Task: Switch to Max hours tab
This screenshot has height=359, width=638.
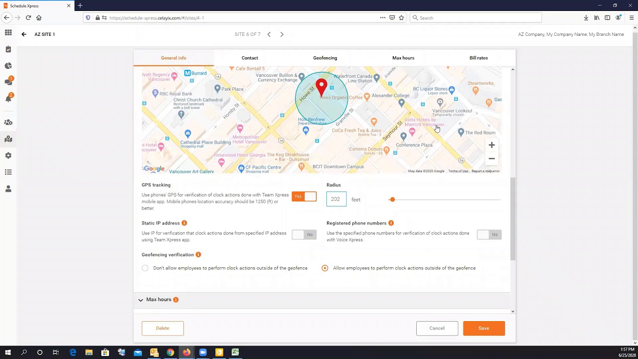Action: [403, 58]
